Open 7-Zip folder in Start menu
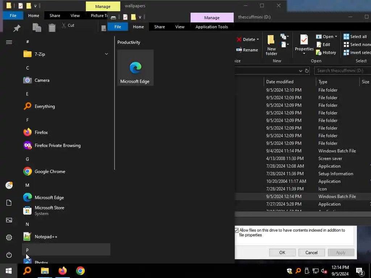Viewport: 371px width, 278px height. tap(66, 54)
